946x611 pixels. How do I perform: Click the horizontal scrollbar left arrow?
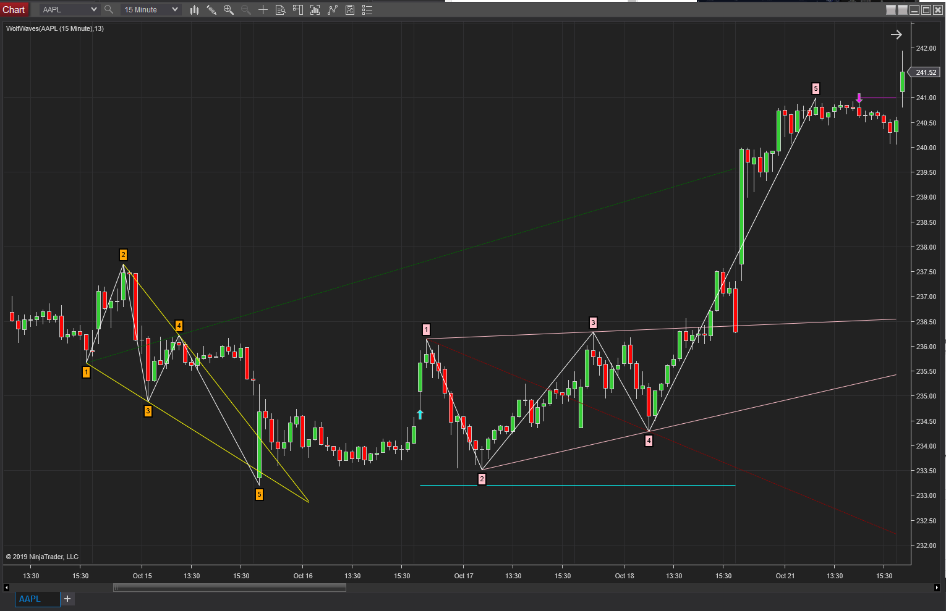click(x=7, y=588)
